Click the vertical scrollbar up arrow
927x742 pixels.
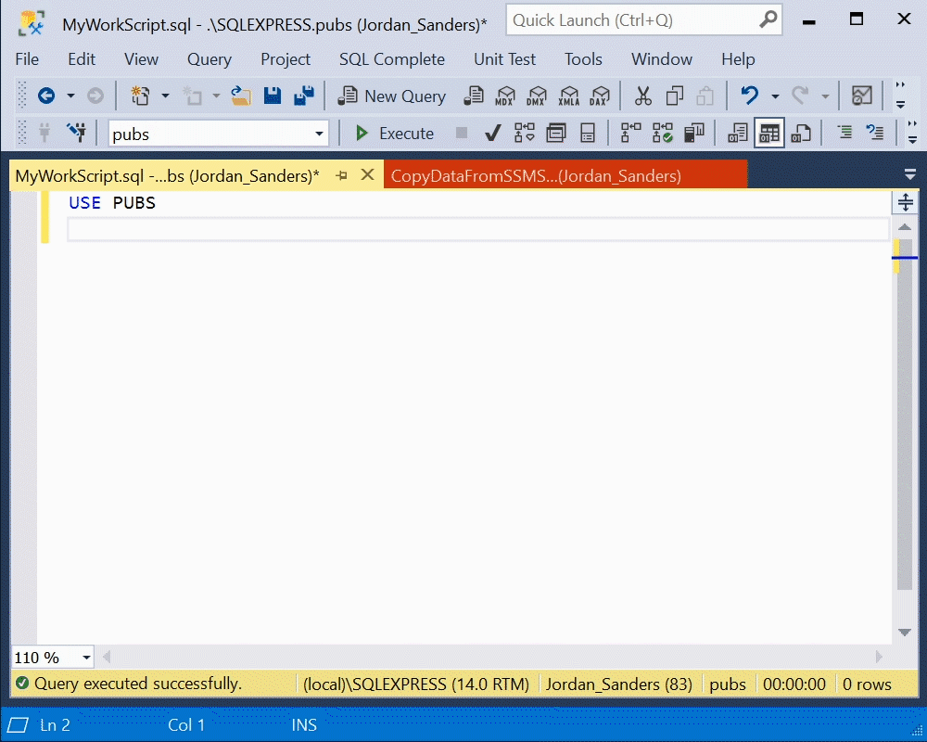(905, 226)
